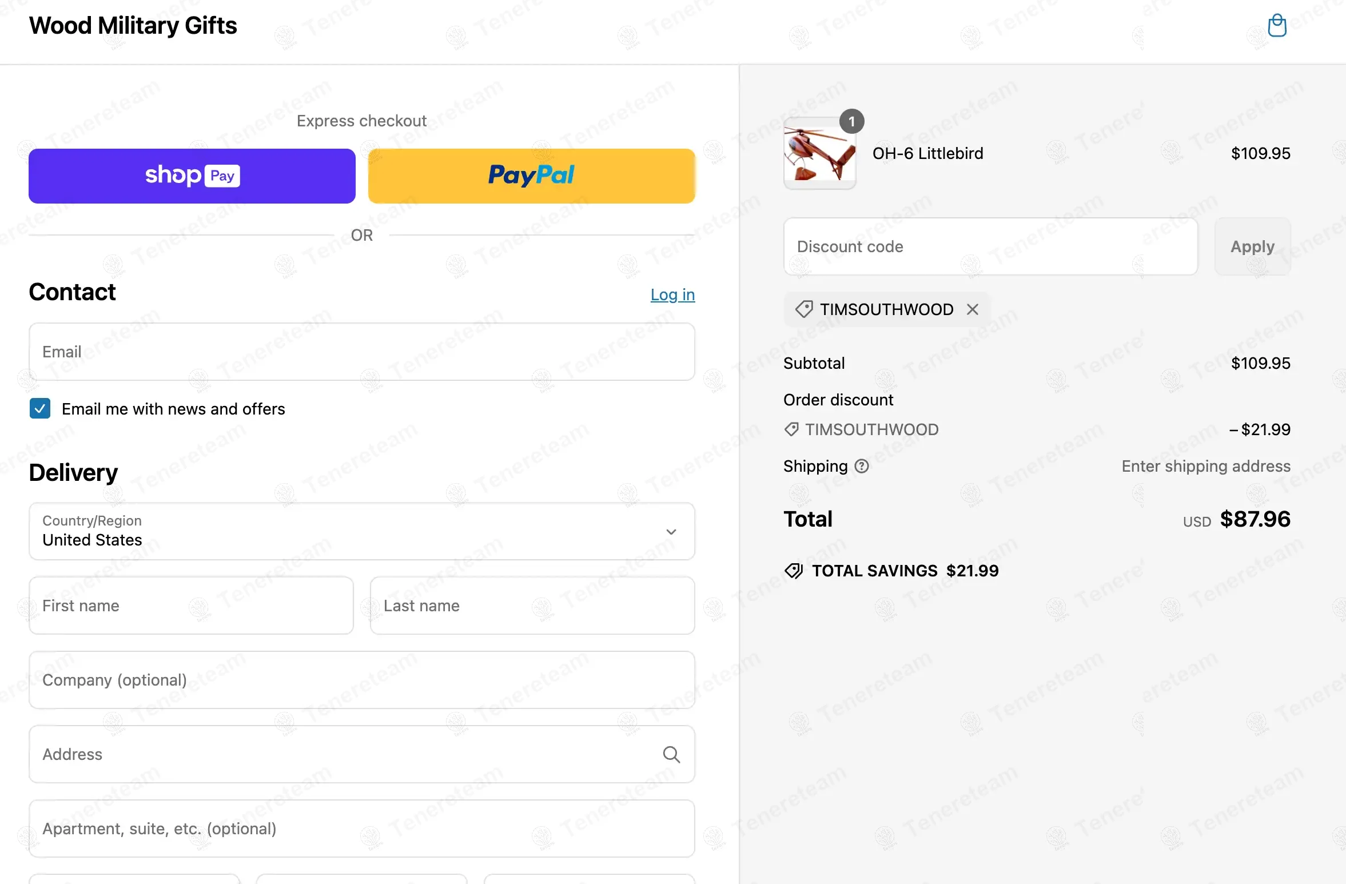The height and width of the screenshot is (884, 1346).
Task: Choose PayPal express checkout button
Action: pos(531,176)
